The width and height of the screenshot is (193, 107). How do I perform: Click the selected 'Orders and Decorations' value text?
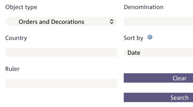point(51,22)
